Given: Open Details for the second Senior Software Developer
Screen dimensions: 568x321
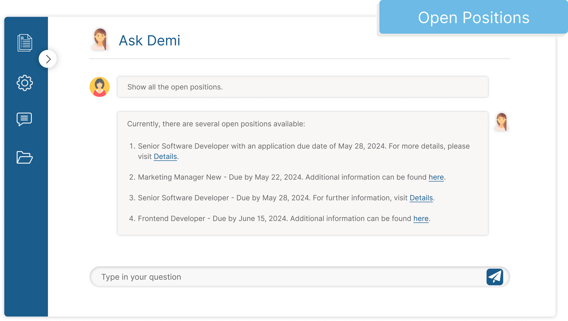Looking at the screenshot, I should pos(421,198).
